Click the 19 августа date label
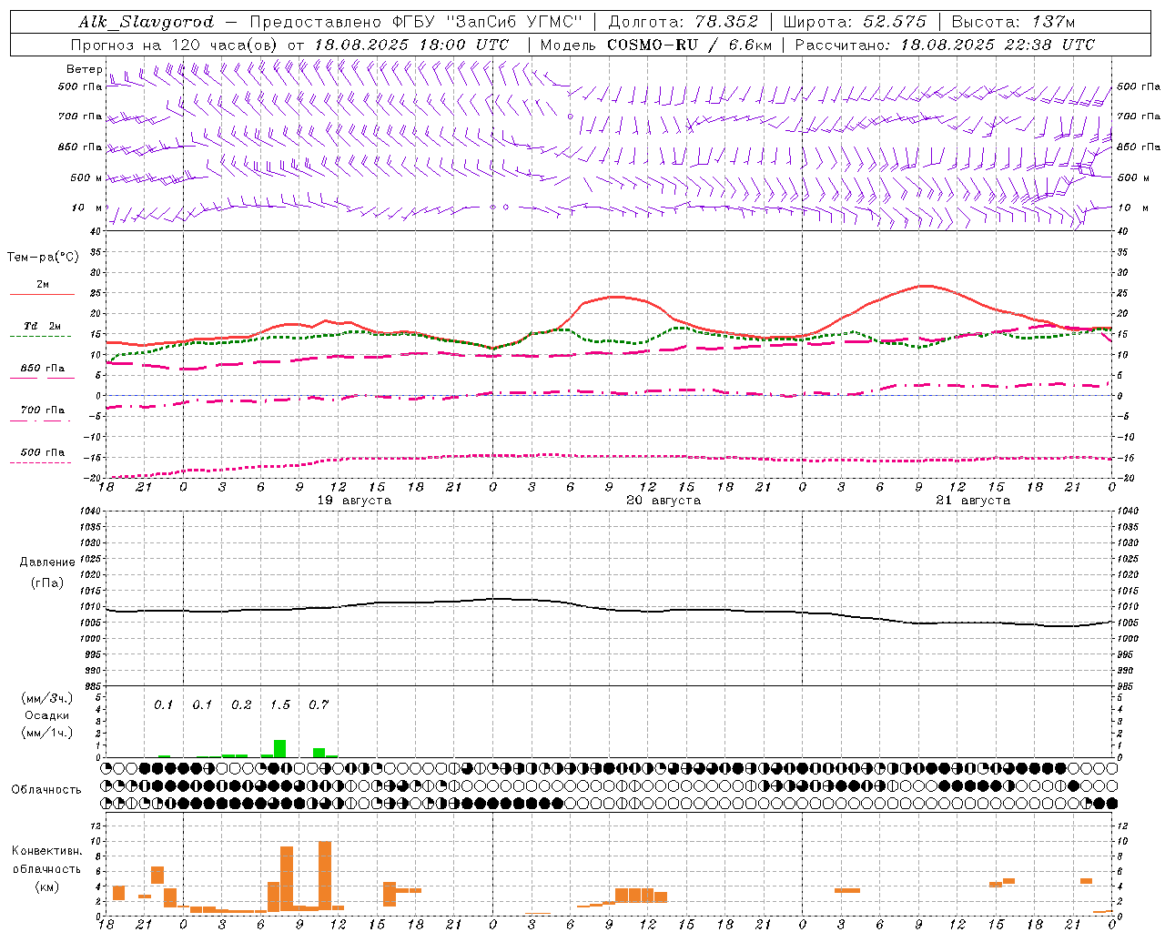Image resolution: width=1165 pixels, height=932 pixels. pos(354,501)
